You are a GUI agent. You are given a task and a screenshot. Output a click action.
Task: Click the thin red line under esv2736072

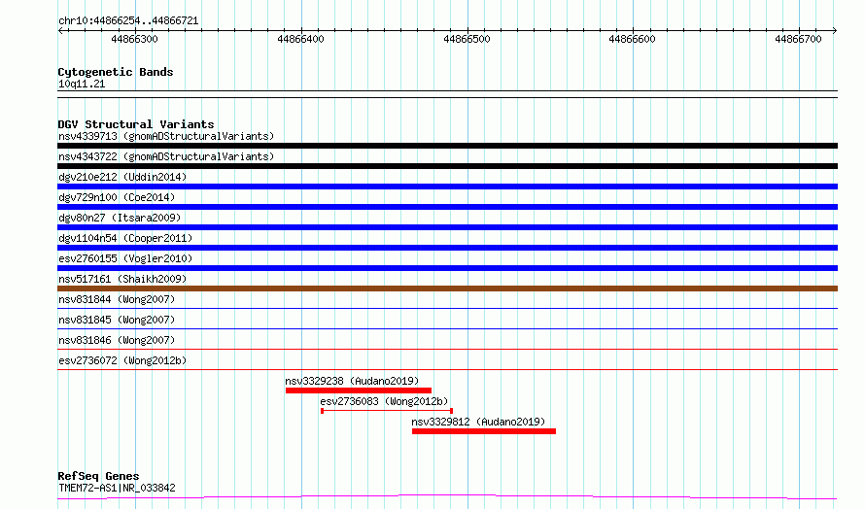pyautogui.click(x=447, y=369)
